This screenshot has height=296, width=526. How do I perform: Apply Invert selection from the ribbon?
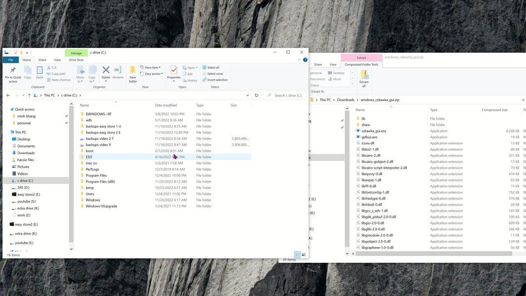(217, 80)
